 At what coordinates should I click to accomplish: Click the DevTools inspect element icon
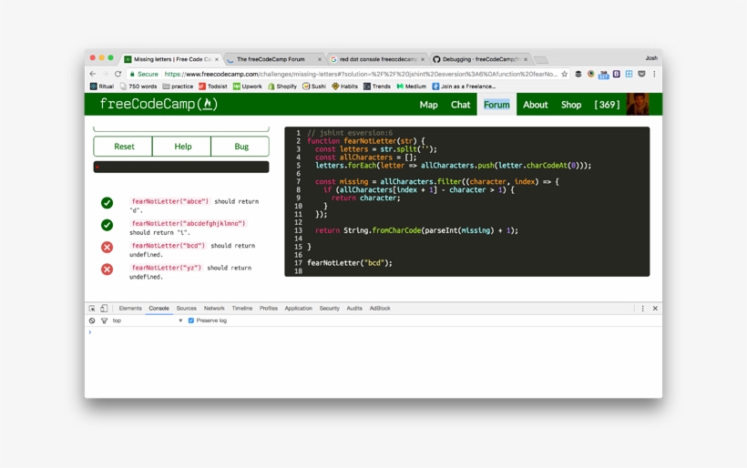(92, 309)
